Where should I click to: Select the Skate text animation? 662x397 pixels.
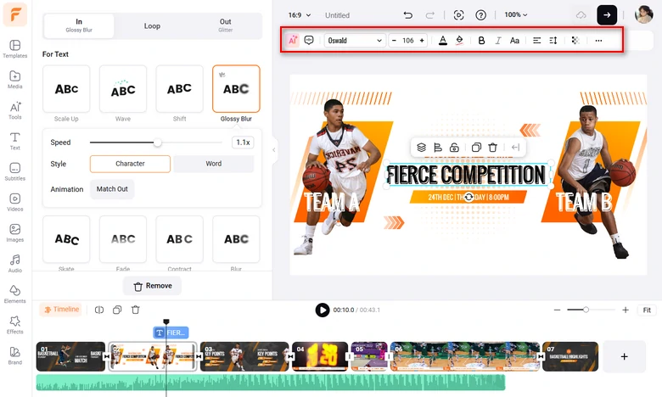[66, 239]
